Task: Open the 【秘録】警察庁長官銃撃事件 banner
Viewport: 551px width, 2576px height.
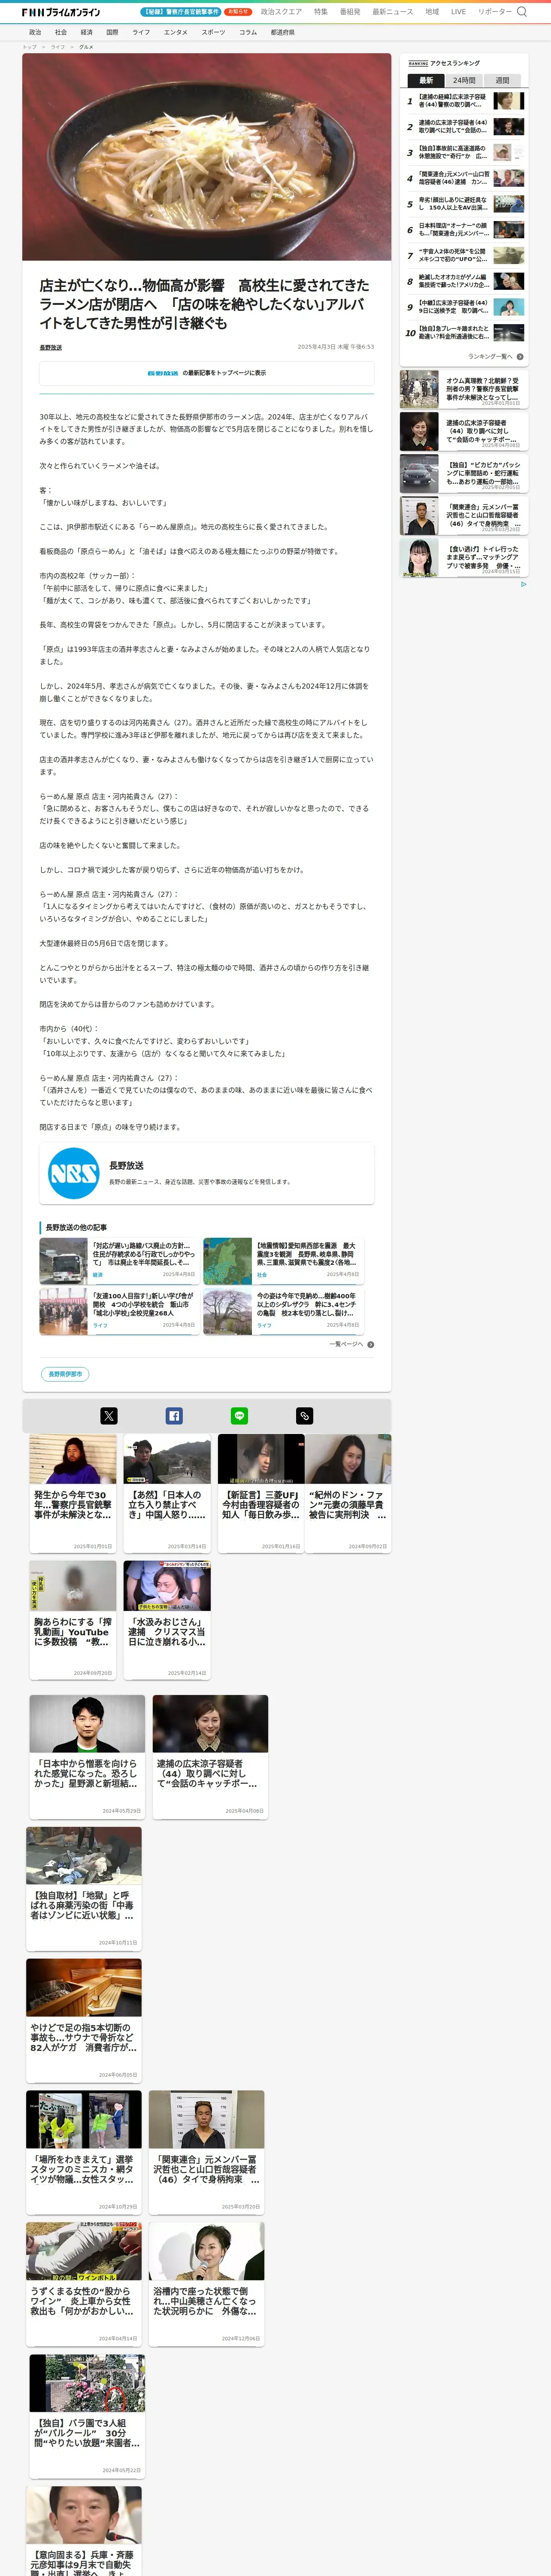Action: click(x=181, y=12)
